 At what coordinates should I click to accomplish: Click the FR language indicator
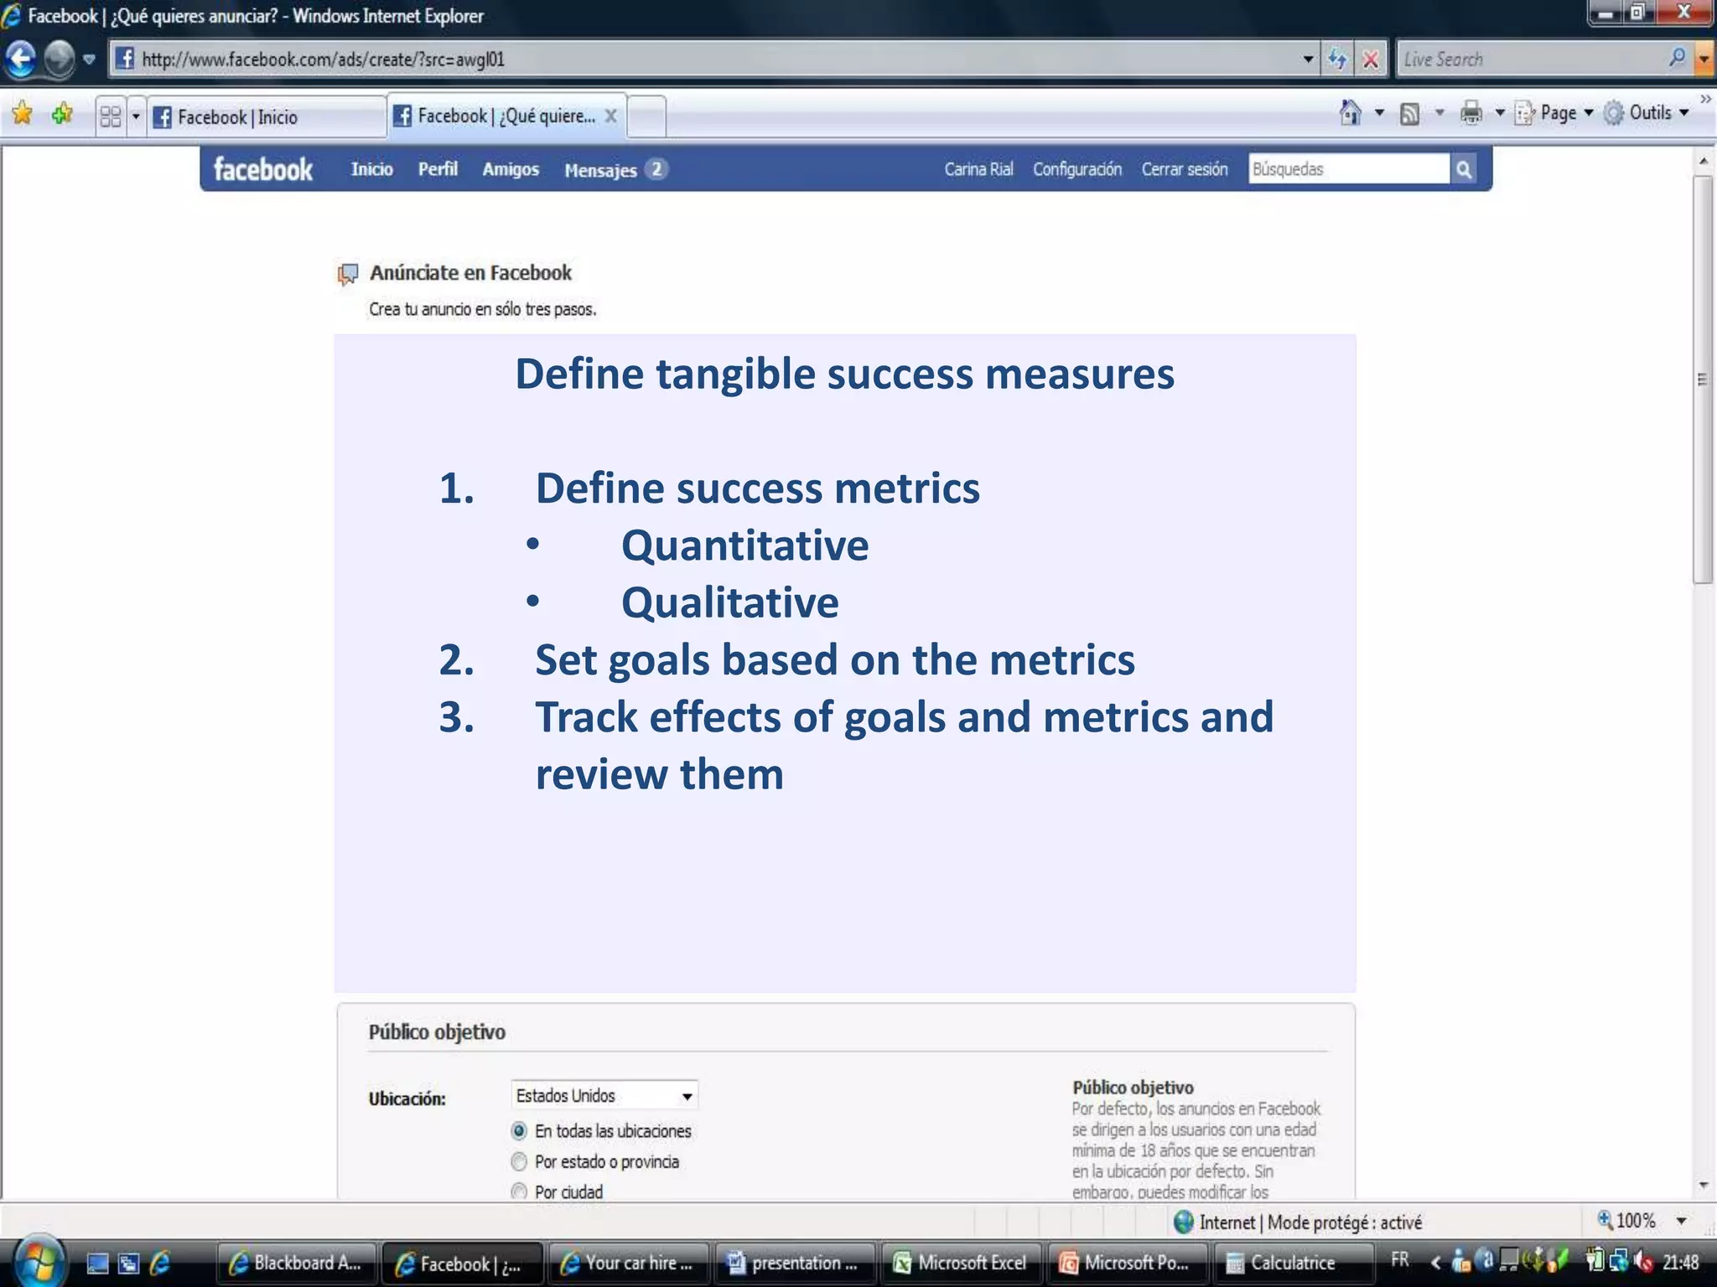pos(1400,1259)
